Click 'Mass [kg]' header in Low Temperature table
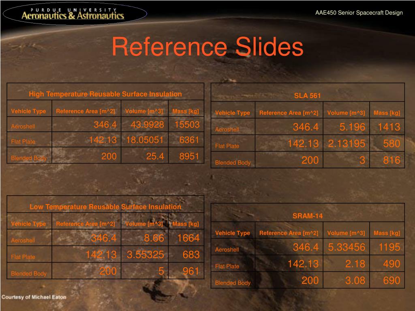The height and width of the screenshot is (311, 415). point(186,224)
